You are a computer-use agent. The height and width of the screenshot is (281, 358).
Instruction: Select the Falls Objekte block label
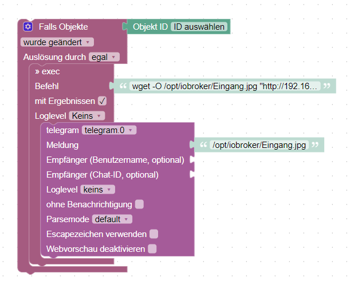[x=63, y=27]
